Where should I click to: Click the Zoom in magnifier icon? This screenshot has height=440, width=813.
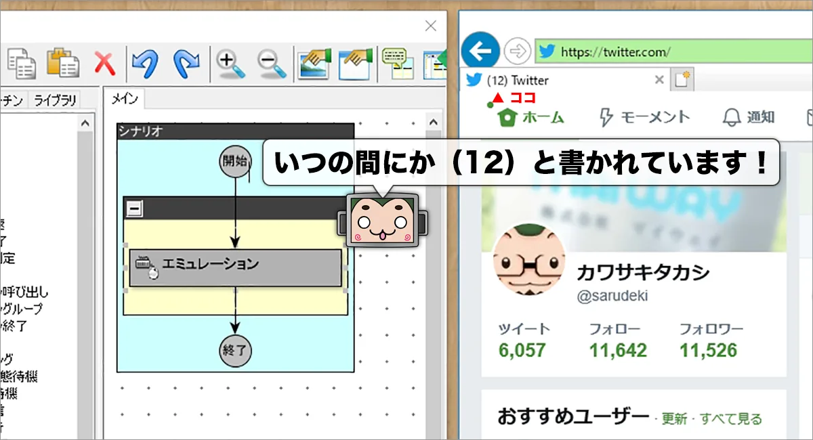(230, 64)
